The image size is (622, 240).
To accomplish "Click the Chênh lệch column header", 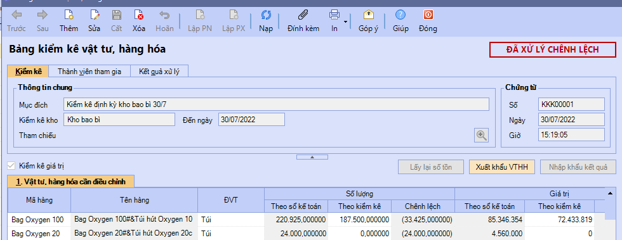I will click(423, 206).
